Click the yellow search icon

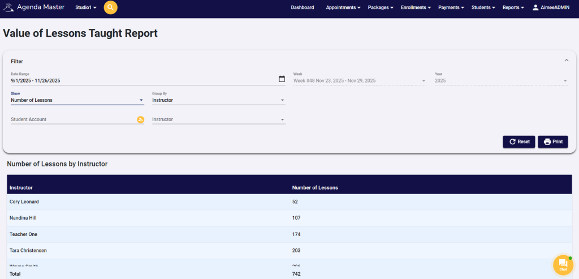click(x=111, y=7)
